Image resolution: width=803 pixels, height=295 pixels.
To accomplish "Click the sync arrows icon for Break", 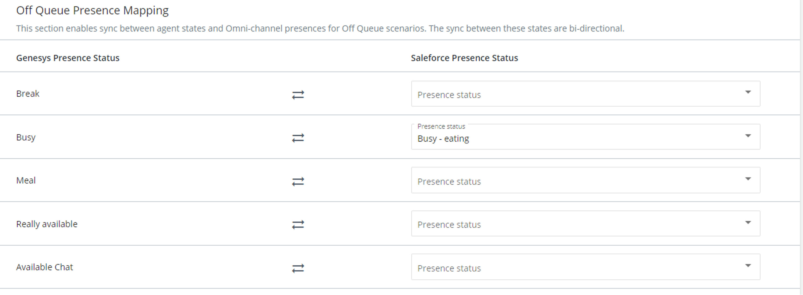I will pos(298,94).
